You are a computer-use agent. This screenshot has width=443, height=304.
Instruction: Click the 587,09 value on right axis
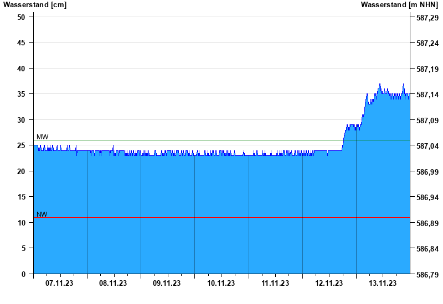[x=427, y=120]
